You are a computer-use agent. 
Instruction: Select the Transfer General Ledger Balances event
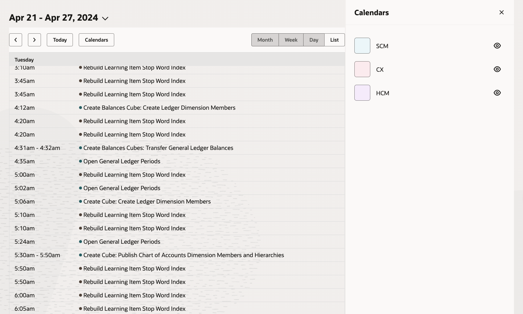click(158, 148)
